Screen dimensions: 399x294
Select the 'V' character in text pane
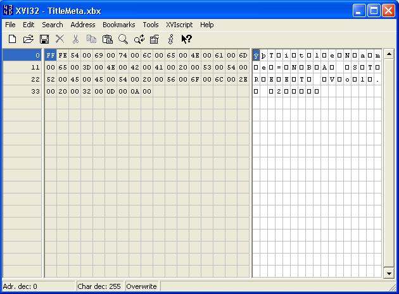pyautogui.click(x=332, y=79)
